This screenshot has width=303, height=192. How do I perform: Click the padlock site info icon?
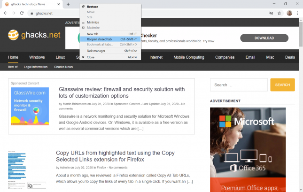(31, 13)
